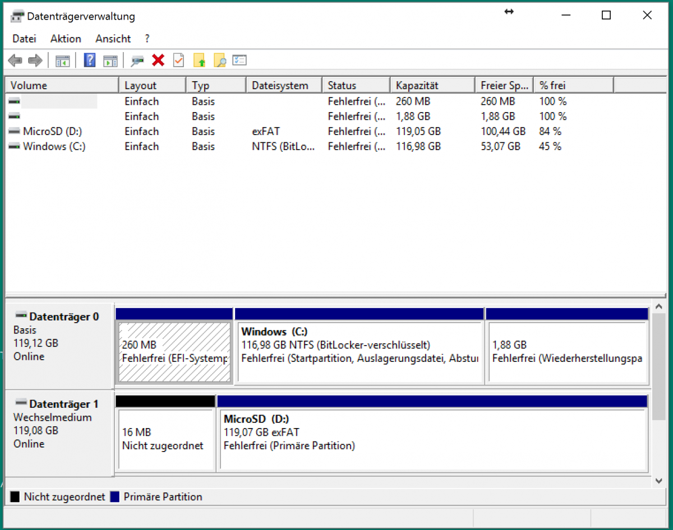This screenshot has height=530, width=673.
Task: Open Help via the blue question mark icon
Action: (x=90, y=60)
